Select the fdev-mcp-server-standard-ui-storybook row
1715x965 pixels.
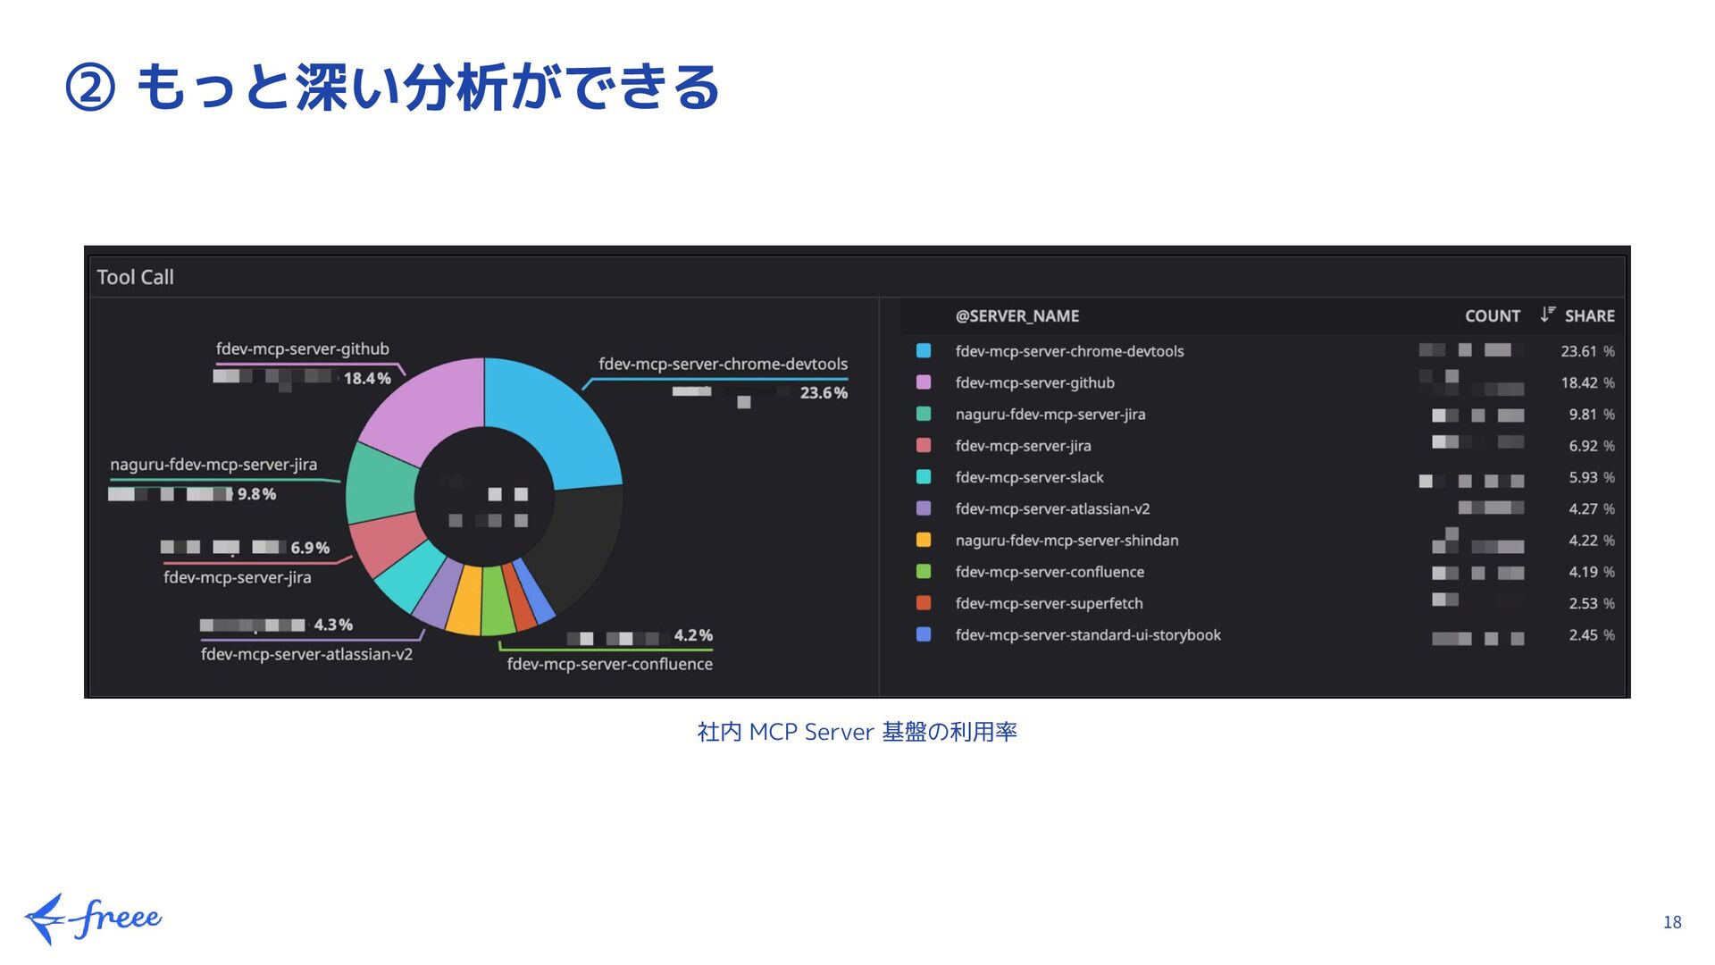1087,634
